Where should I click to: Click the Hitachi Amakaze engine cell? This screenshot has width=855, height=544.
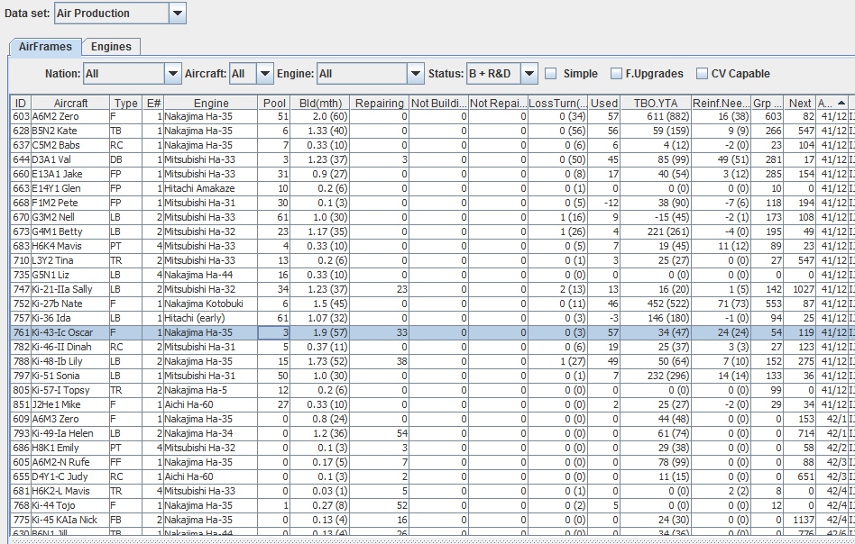point(210,188)
